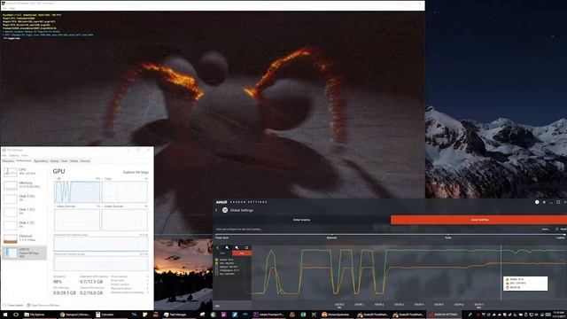Toggle the first graph legend checkbox
Screen dimensions: 567x319
(x=217, y=260)
